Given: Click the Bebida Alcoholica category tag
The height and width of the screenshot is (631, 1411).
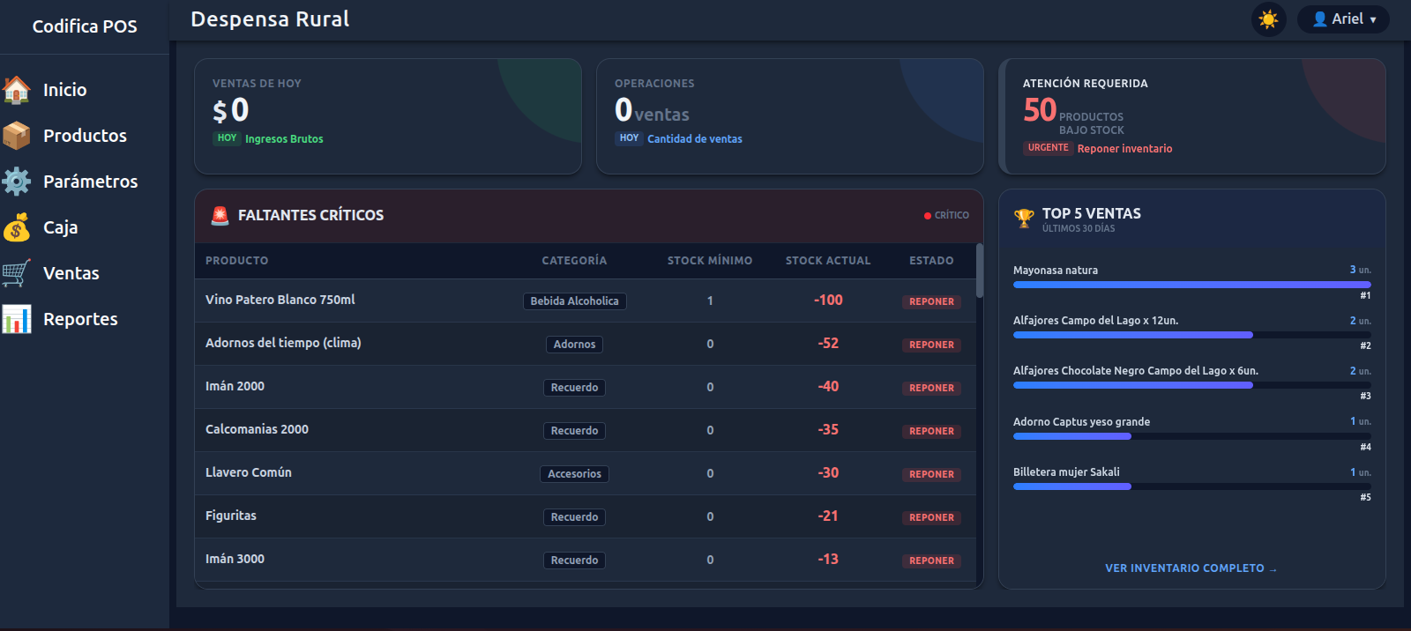Looking at the screenshot, I should coord(574,301).
